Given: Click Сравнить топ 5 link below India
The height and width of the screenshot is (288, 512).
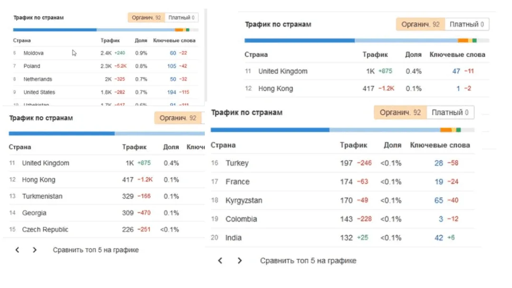Looking at the screenshot, I should click(x=308, y=261).
